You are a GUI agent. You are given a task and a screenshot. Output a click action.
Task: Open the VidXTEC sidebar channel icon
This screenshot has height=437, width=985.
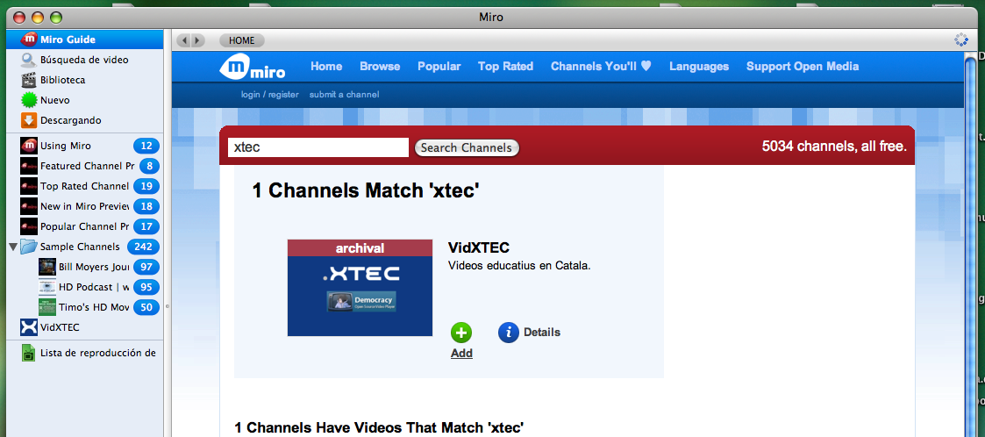pos(29,327)
